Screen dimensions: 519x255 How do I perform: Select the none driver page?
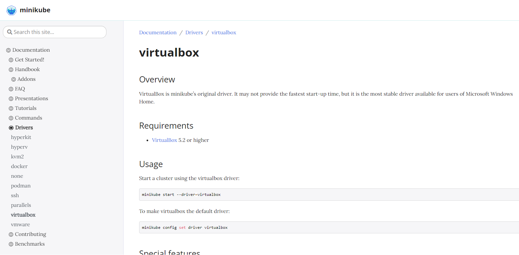[x=17, y=176]
